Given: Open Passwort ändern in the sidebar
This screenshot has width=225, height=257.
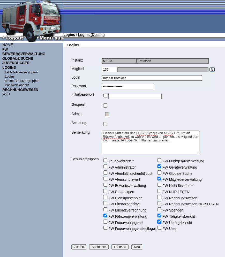Looking at the screenshot, I should (17, 85).
